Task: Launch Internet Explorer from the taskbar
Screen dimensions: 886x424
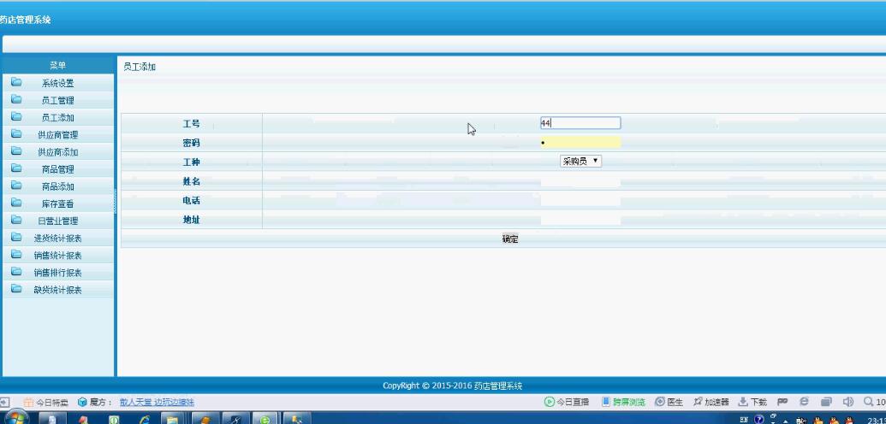Action: tap(146, 420)
